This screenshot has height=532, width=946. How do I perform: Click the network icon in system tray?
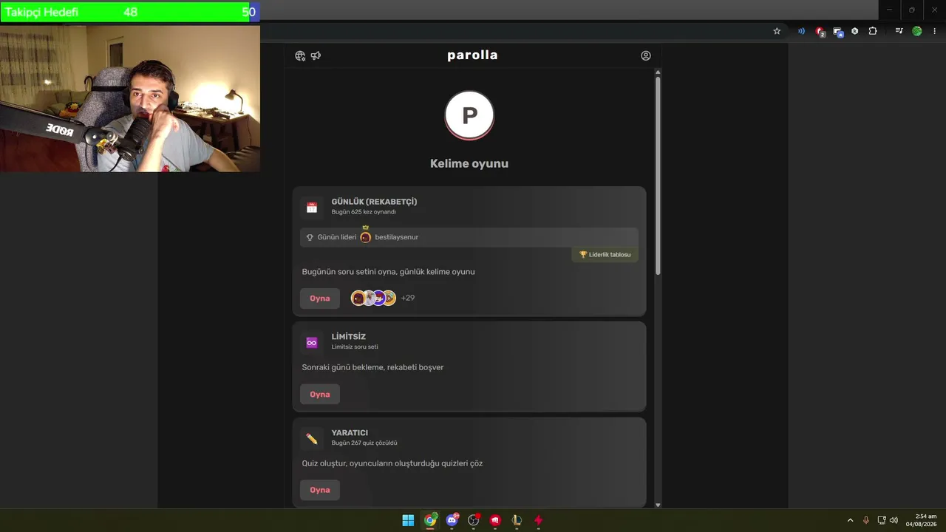pyautogui.click(x=882, y=520)
